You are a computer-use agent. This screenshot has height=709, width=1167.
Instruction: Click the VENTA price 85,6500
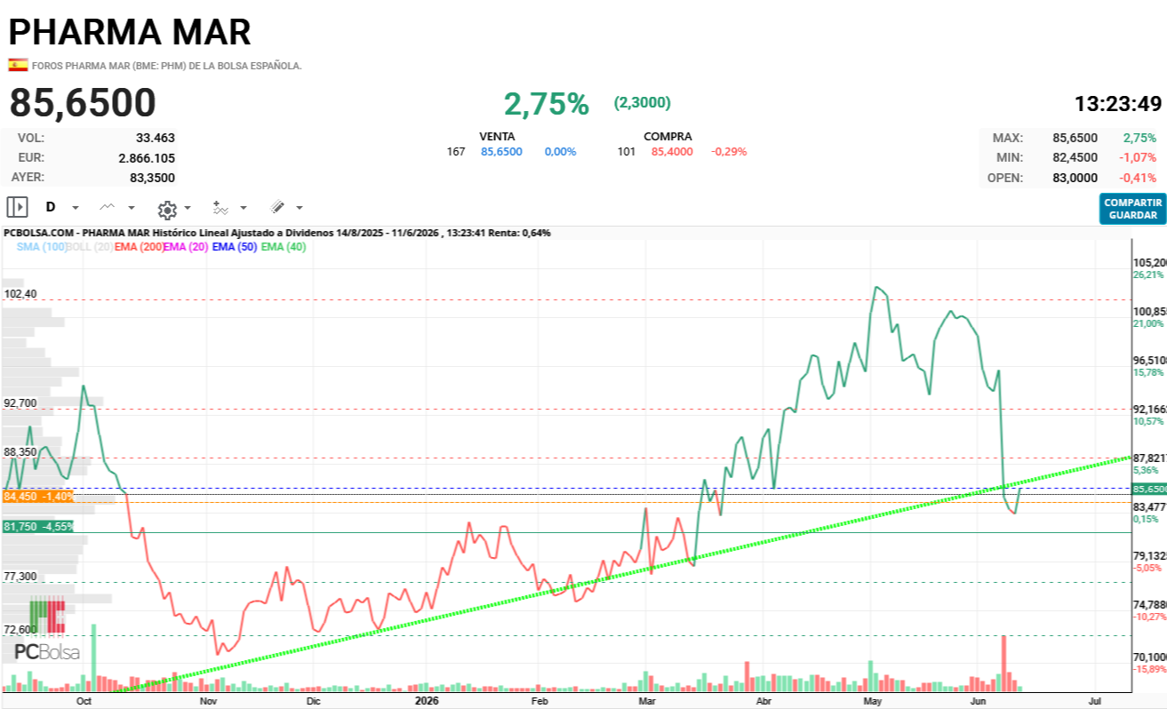(501, 152)
